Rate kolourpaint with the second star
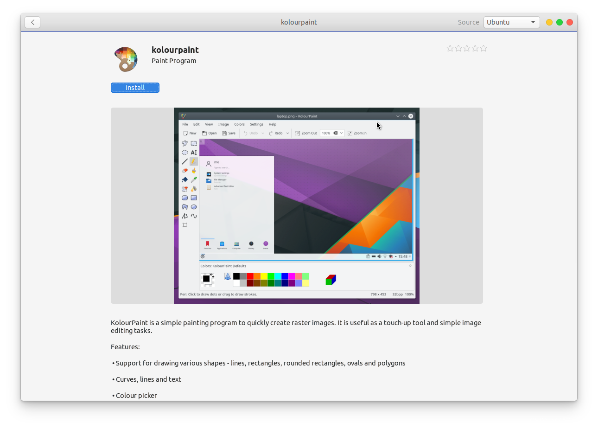598x429 pixels. [458, 48]
